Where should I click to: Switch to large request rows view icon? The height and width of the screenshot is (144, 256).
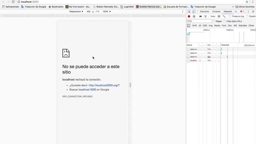(219, 16)
